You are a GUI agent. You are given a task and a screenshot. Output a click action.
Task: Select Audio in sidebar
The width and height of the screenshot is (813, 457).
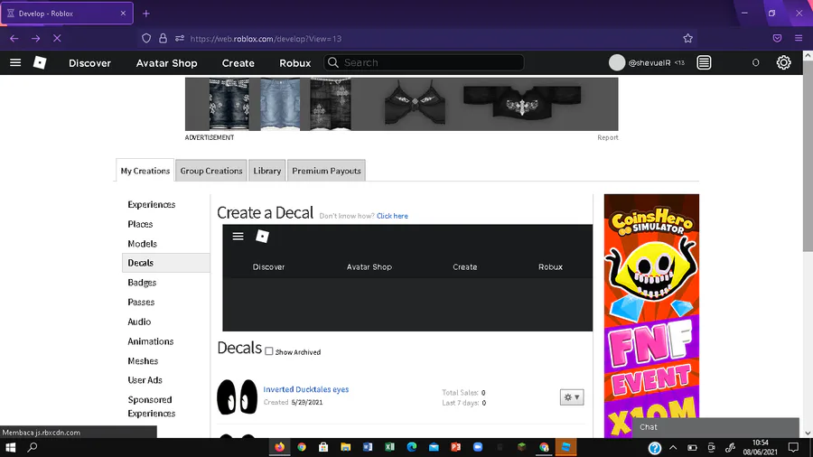[x=139, y=322]
